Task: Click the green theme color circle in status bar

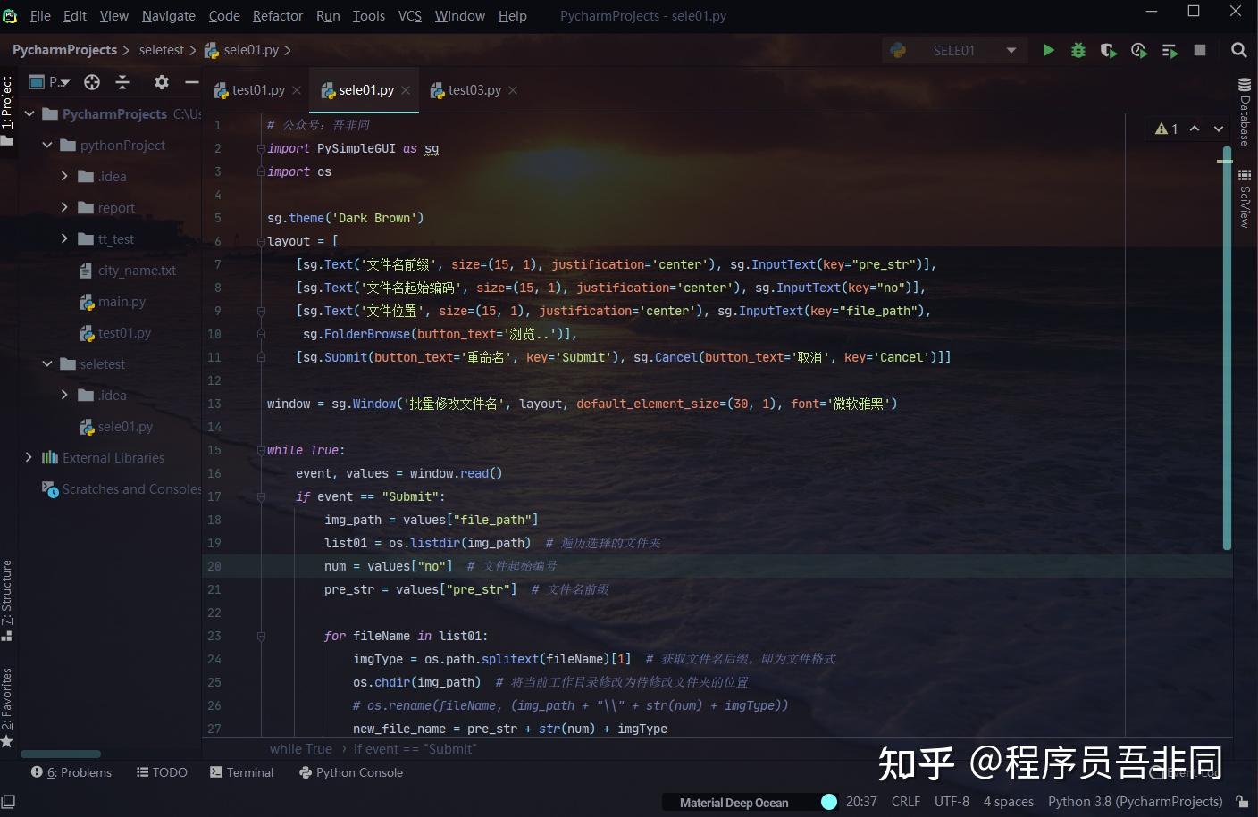Action: 829,802
